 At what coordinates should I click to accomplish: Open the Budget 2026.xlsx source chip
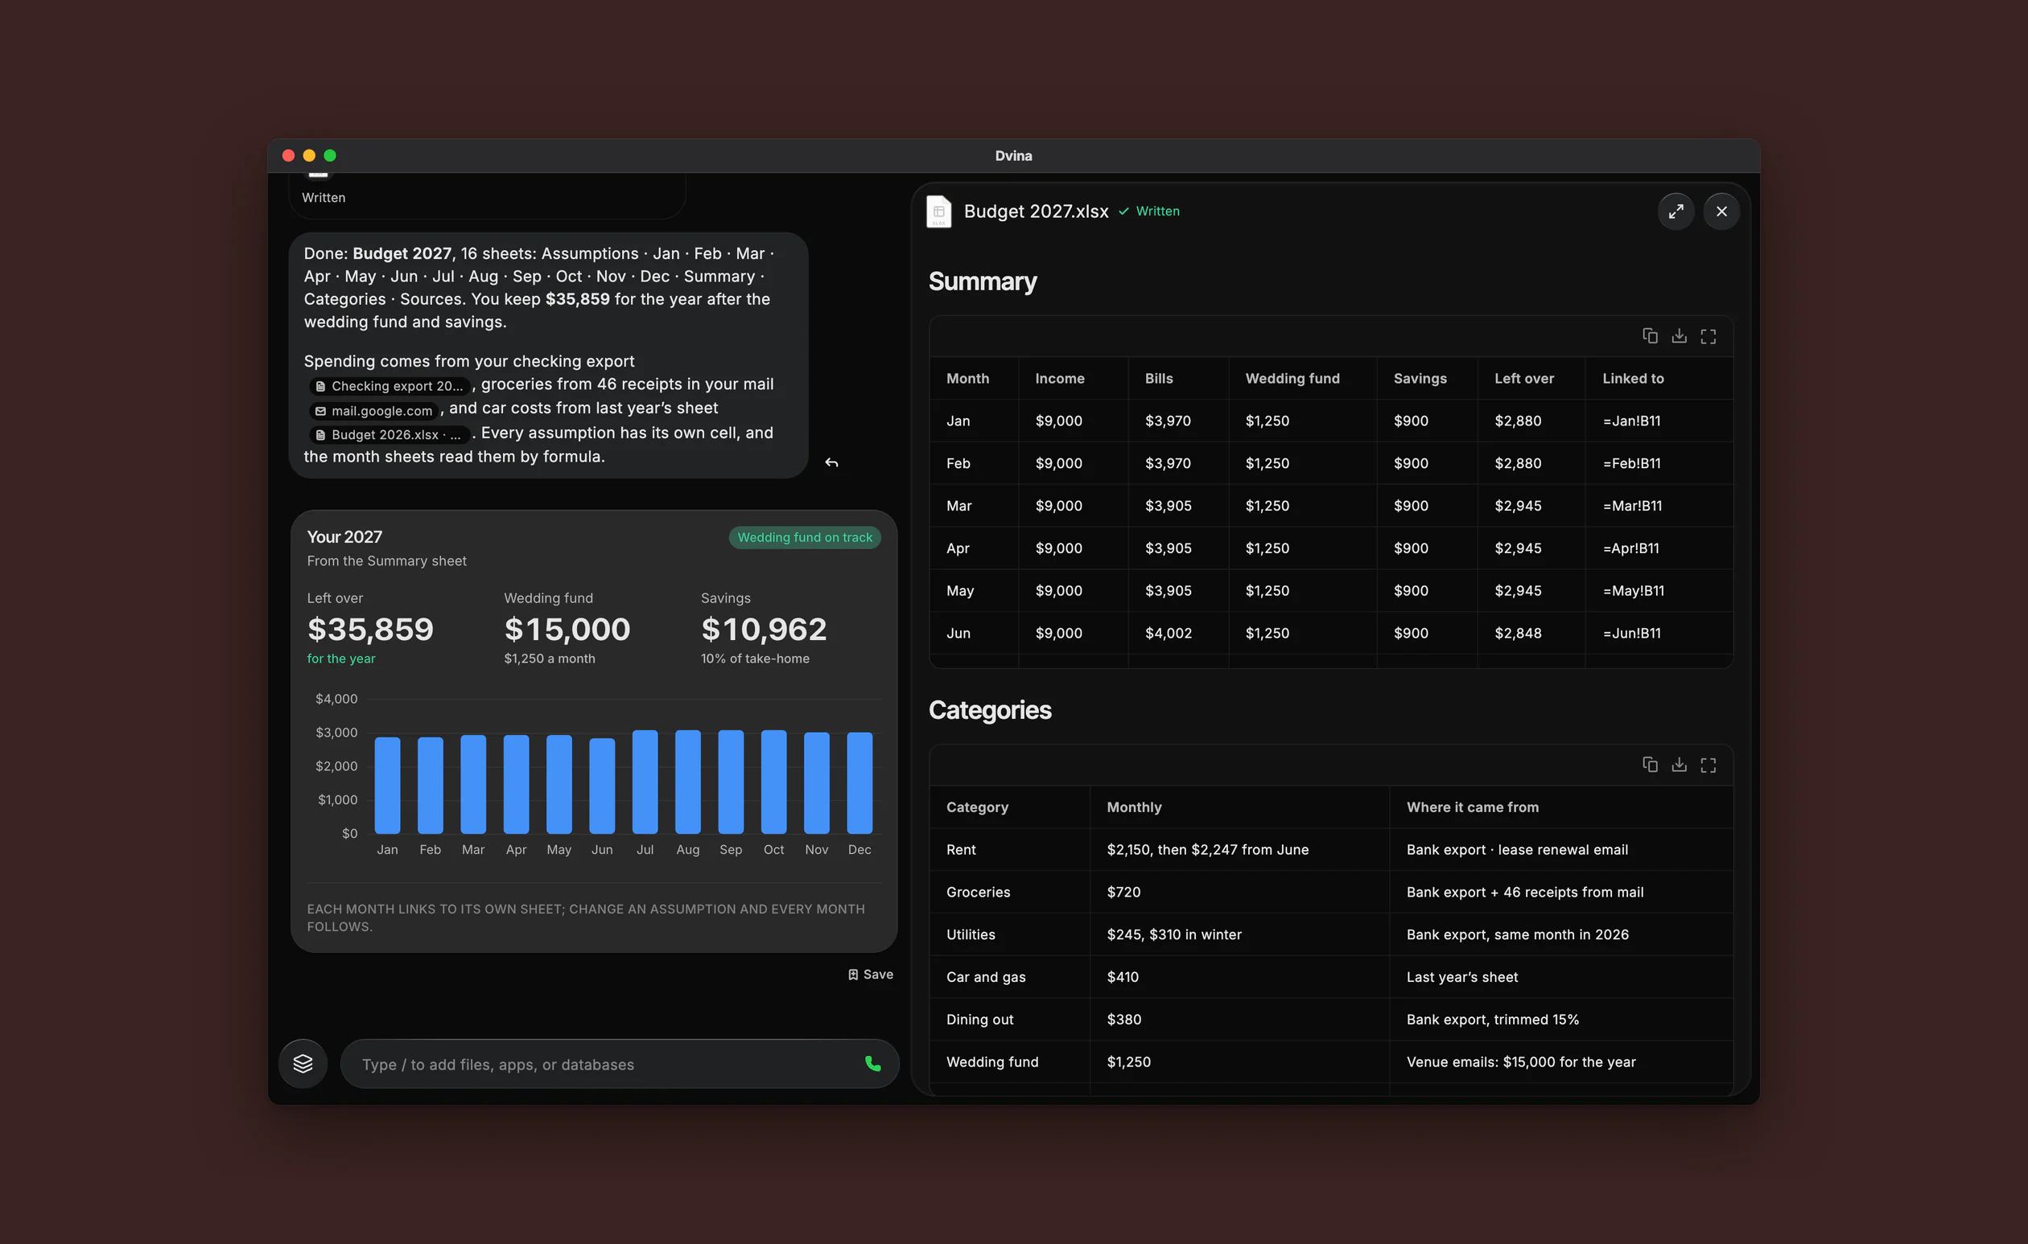390,434
